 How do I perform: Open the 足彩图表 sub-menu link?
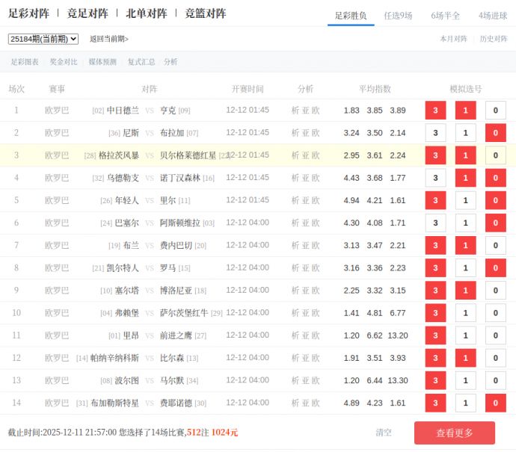coord(25,62)
